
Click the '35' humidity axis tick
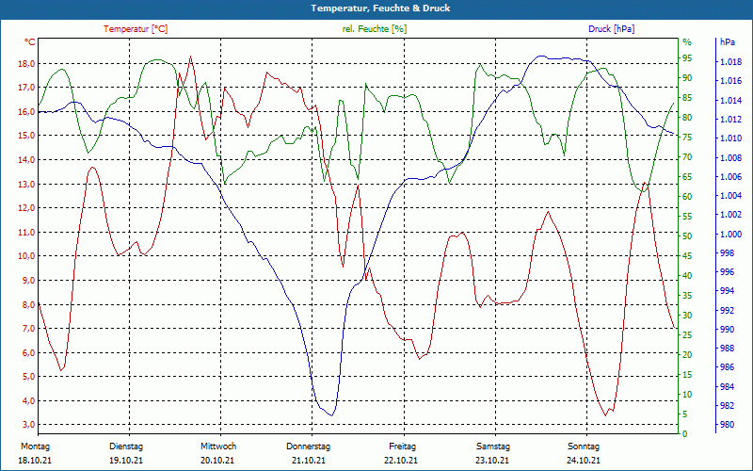[x=687, y=296]
